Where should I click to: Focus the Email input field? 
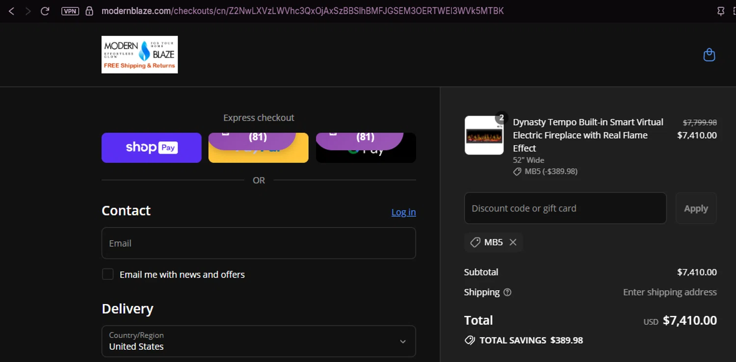click(259, 243)
